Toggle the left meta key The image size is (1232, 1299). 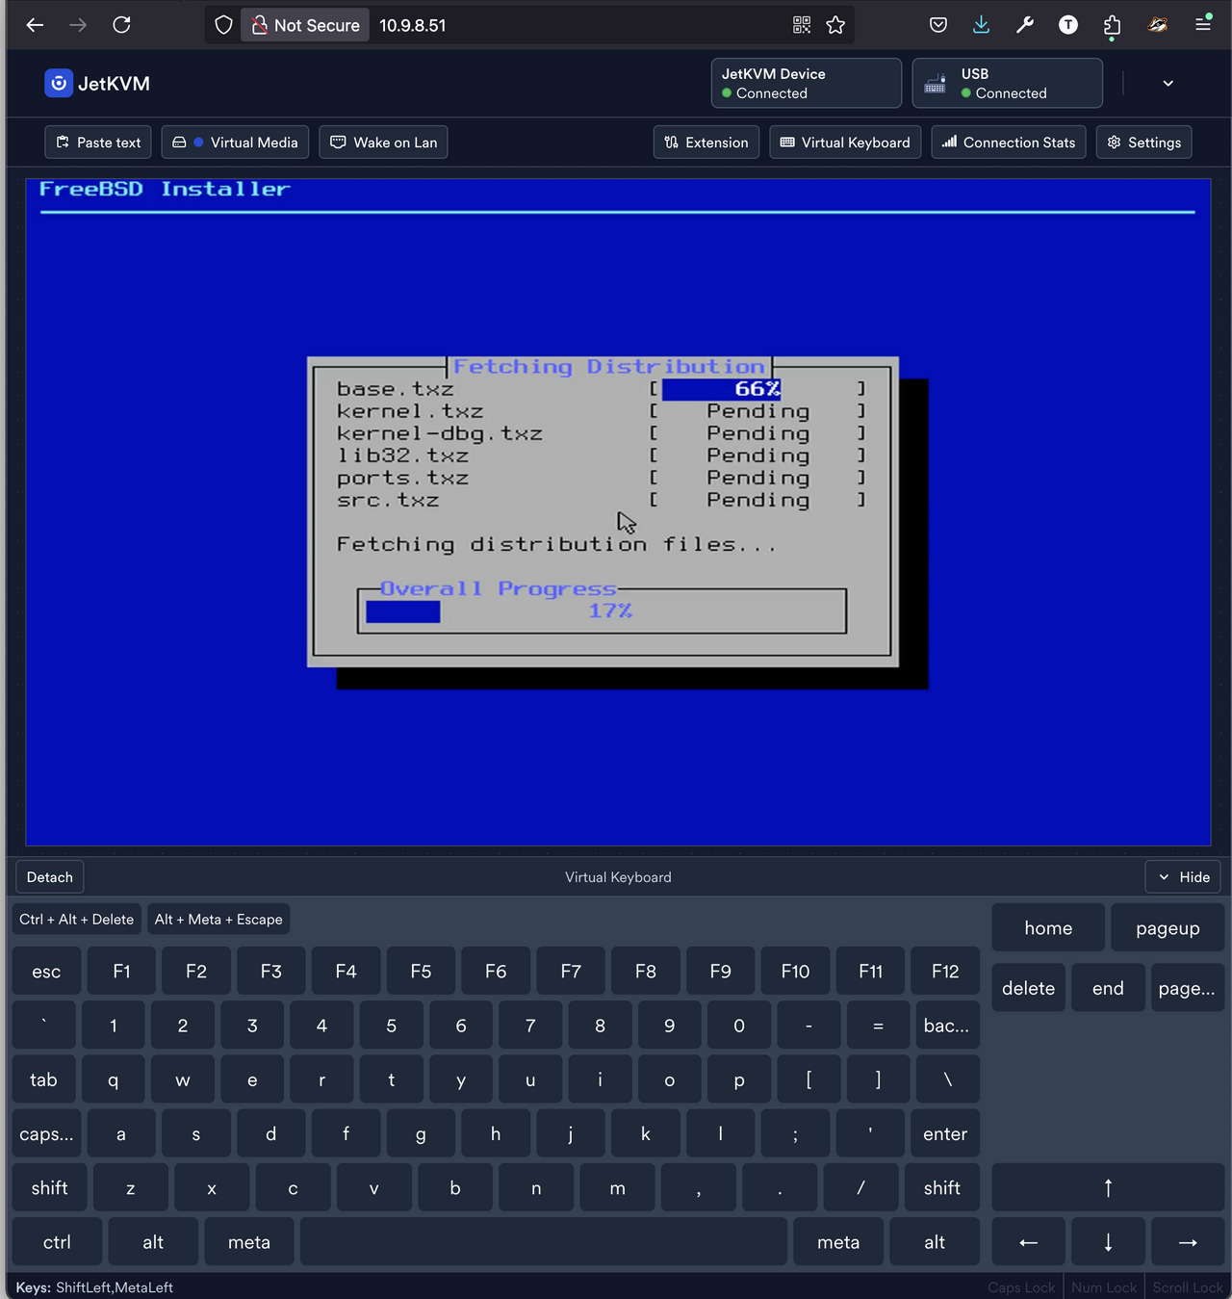point(249,1242)
